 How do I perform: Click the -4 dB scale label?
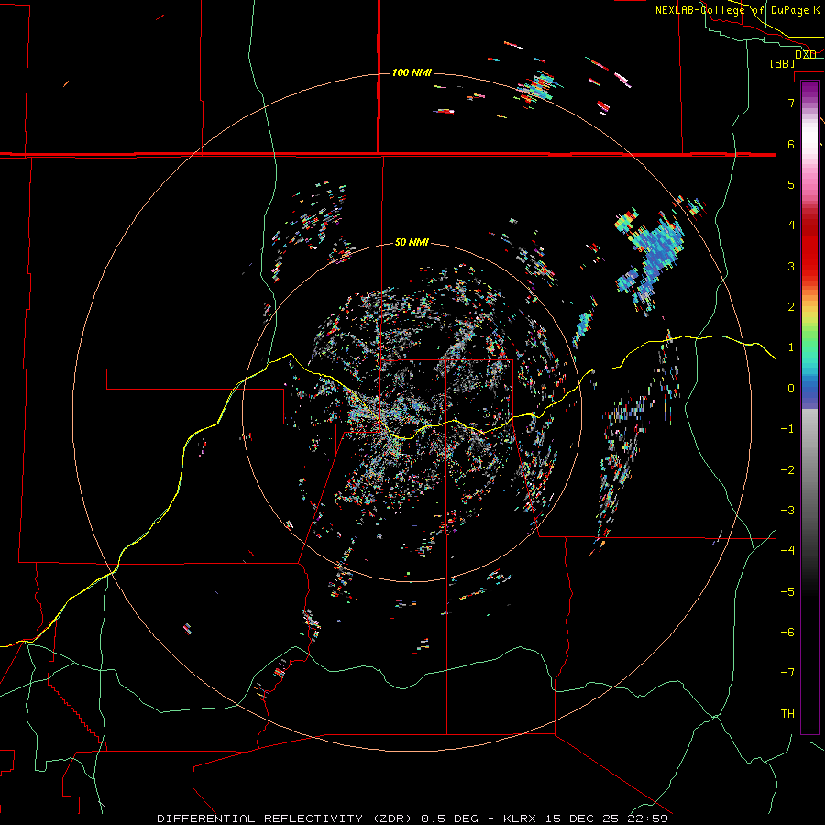pos(787,551)
